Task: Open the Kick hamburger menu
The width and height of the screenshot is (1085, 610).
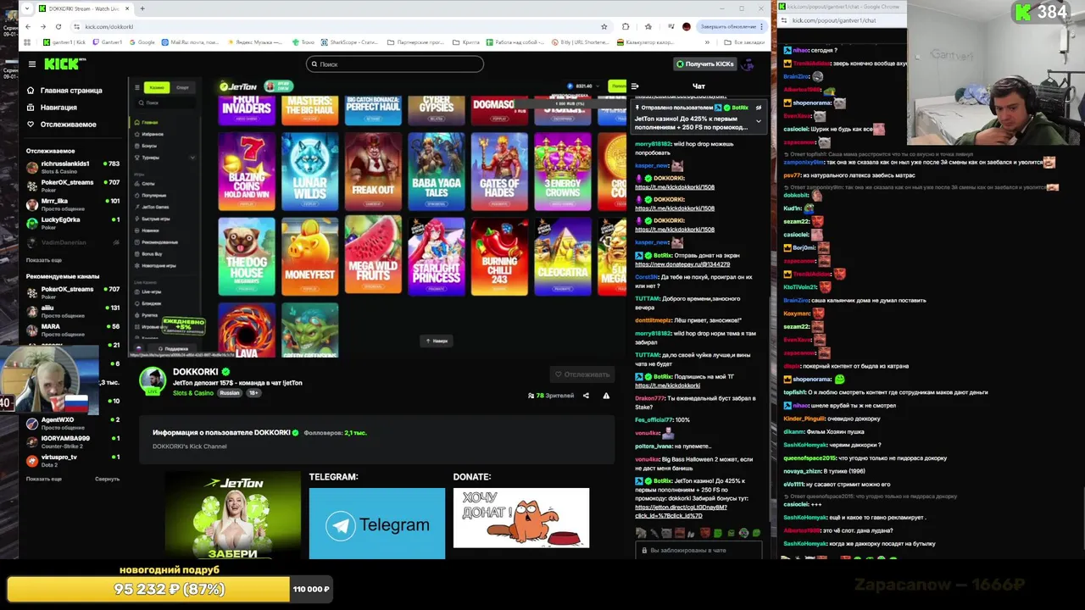Action: click(32, 64)
